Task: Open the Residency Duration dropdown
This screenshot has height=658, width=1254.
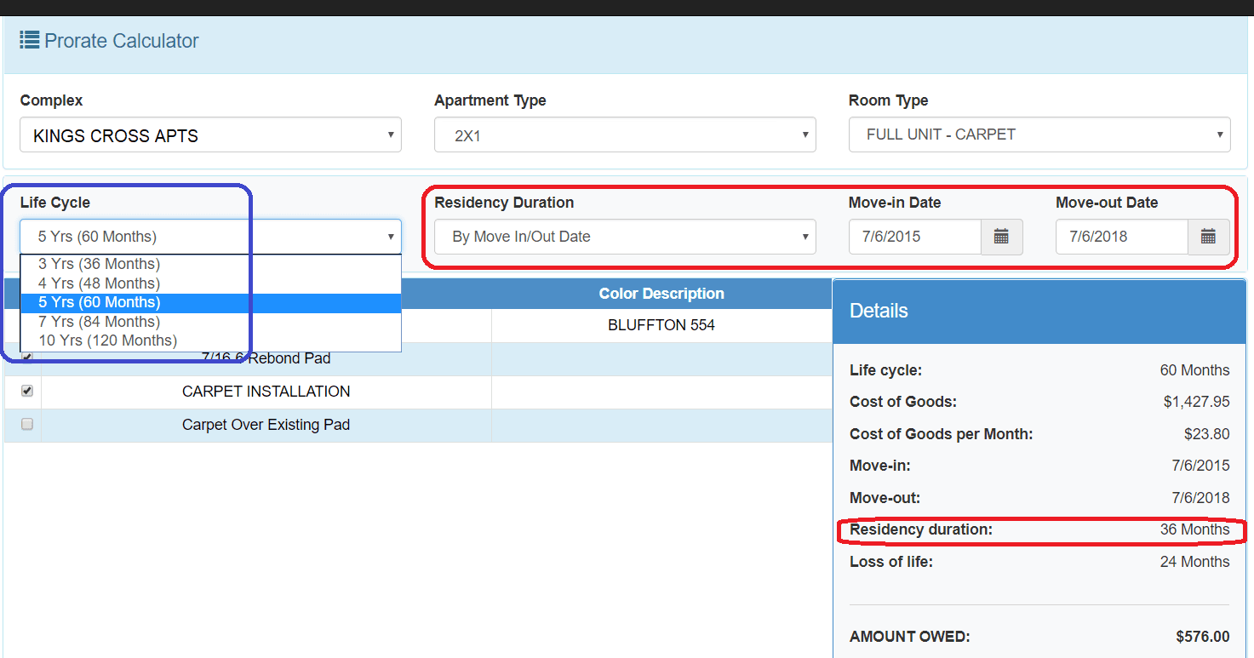Action: (x=625, y=237)
